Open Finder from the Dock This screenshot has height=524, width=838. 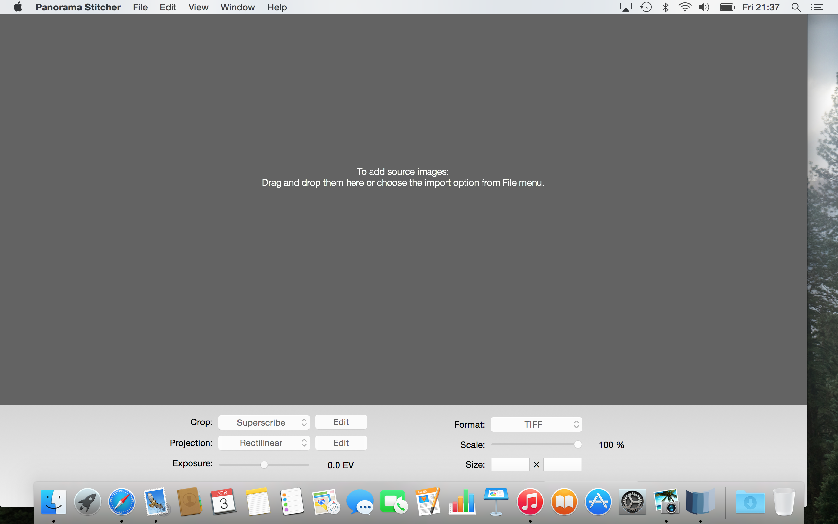point(54,501)
